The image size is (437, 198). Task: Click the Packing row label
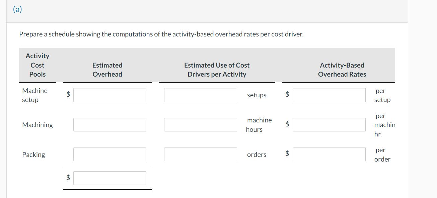(x=33, y=154)
